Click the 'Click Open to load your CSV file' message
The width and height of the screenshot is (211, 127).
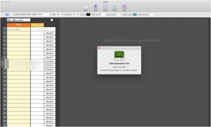tap(133, 40)
